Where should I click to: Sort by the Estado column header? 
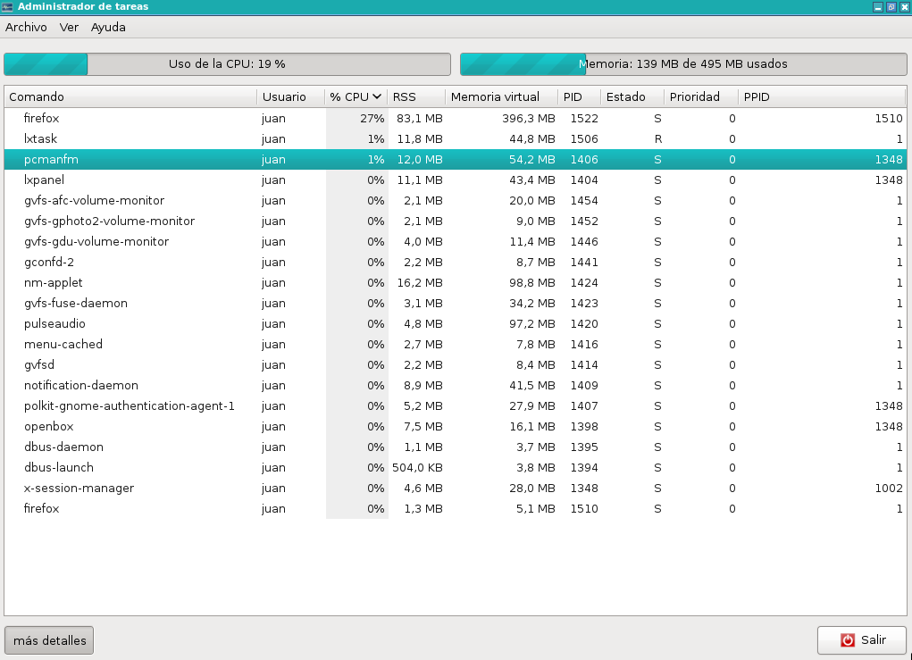click(632, 97)
